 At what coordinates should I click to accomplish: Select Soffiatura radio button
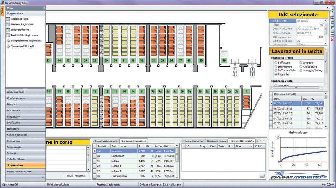(276, 63)
